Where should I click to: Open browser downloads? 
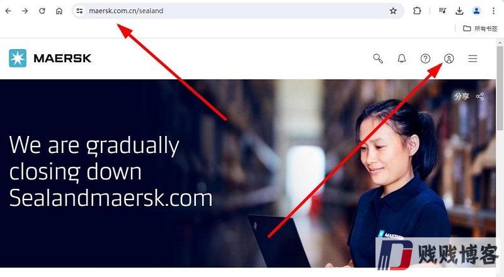pyautogui.click(x=460, y=11)
